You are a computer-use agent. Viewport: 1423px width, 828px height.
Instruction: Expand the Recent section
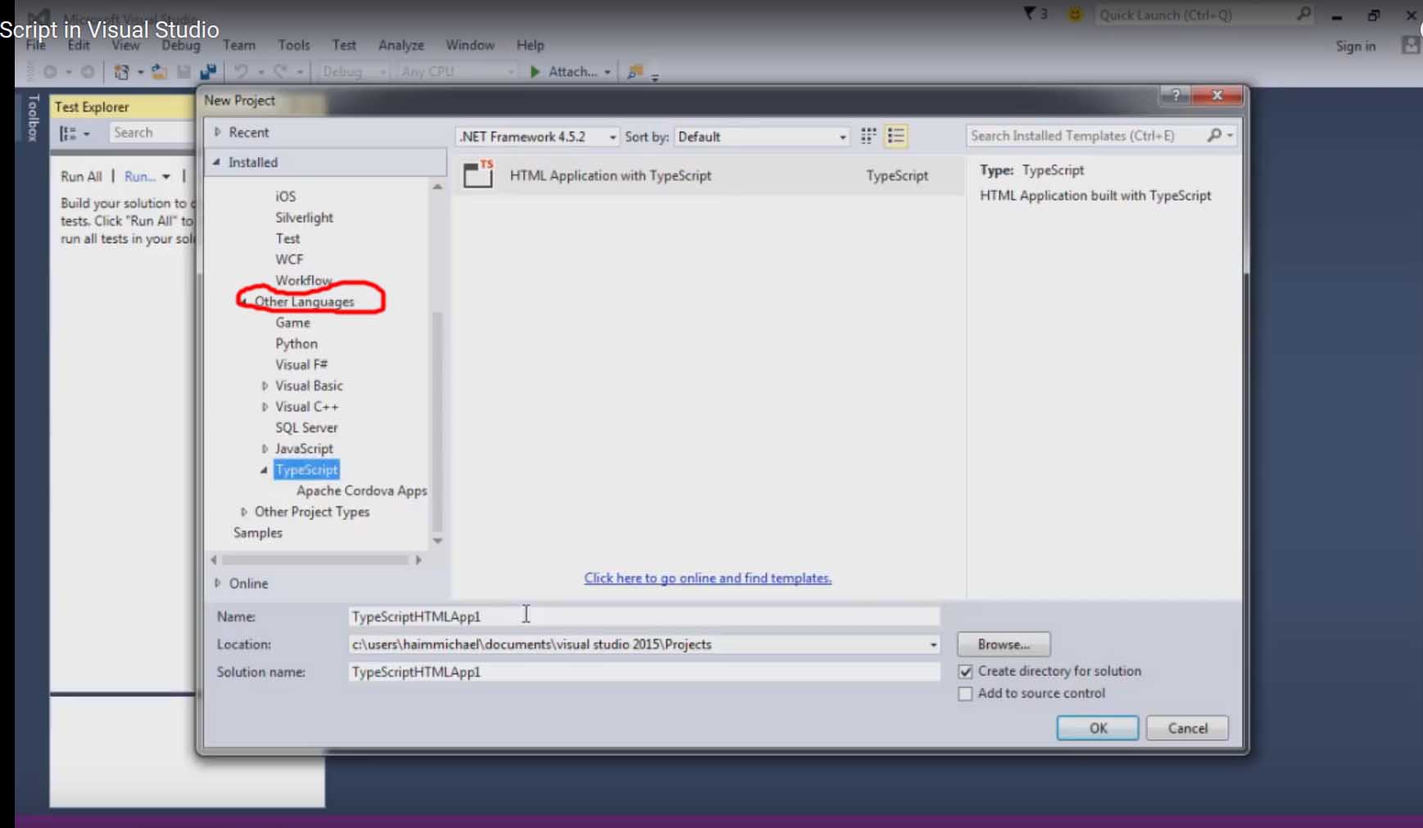(218, 132)
